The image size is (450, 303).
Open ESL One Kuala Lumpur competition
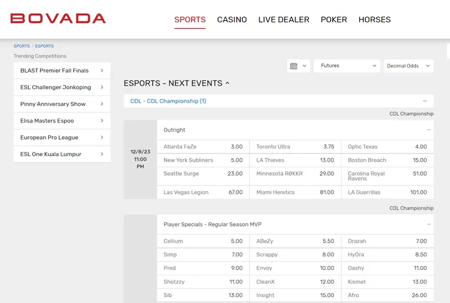[x=62, y=154]
